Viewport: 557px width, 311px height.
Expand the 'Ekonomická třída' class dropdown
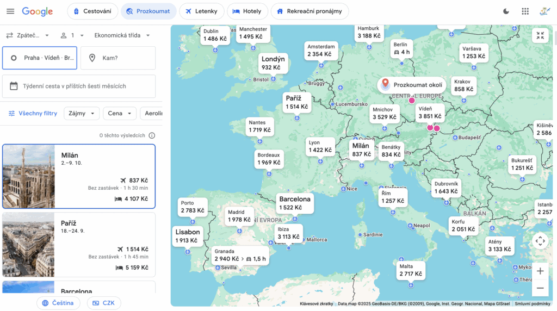[122, 35]
